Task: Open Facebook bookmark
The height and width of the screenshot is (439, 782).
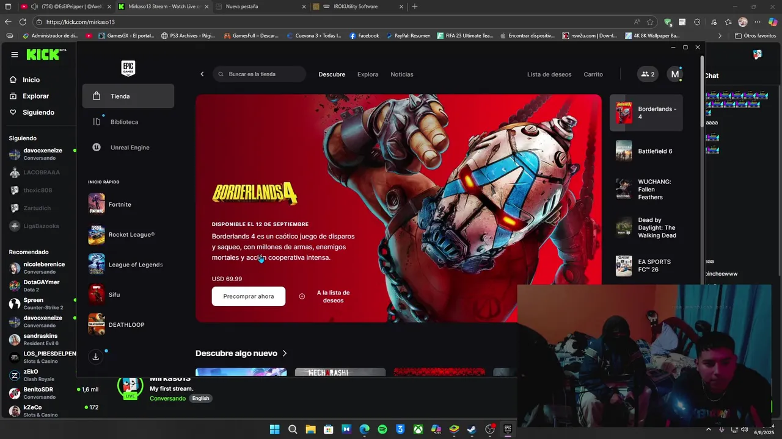Action: [x=364, y=36]
